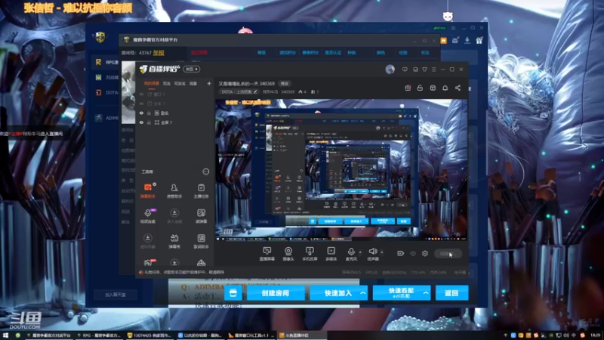Image resolution: width=604 pixels, height=340 pixels.
Task: Click the start streaming button under cursor
Action: (x=448, y=253)
